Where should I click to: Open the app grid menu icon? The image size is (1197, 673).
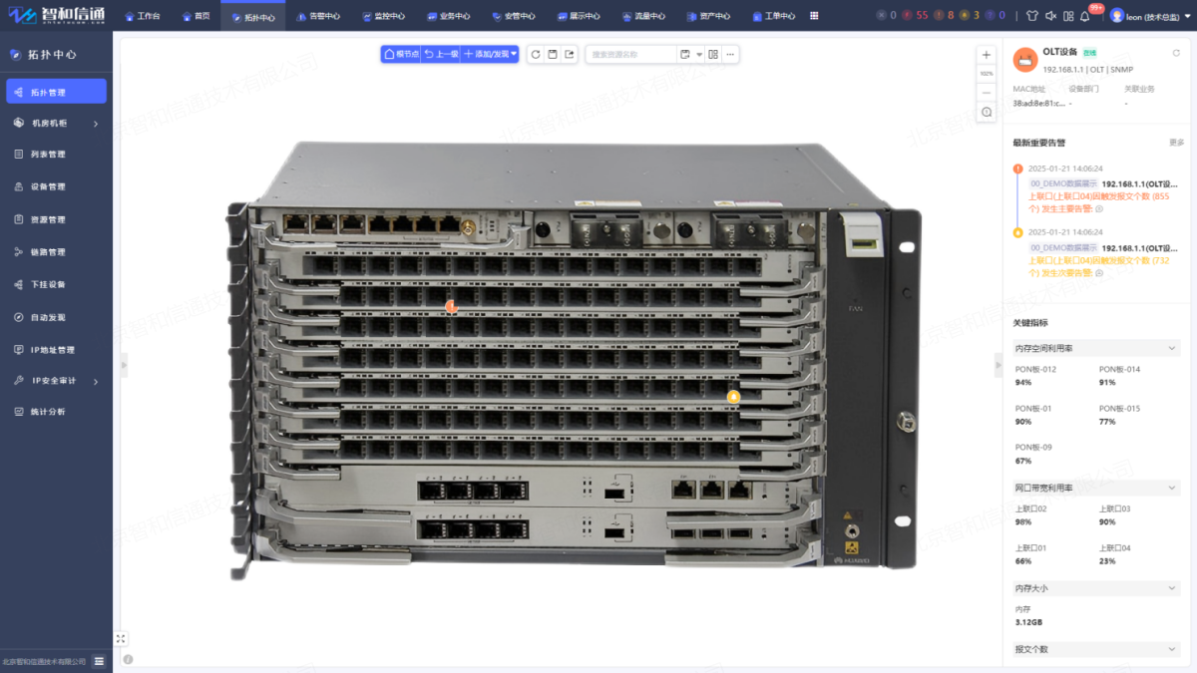point(815,16)
